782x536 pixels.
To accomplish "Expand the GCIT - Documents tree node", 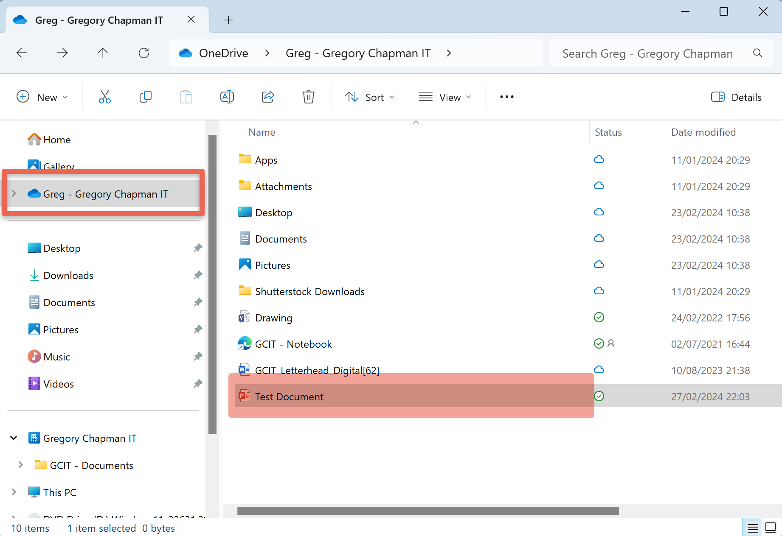I will coord(20,465).
